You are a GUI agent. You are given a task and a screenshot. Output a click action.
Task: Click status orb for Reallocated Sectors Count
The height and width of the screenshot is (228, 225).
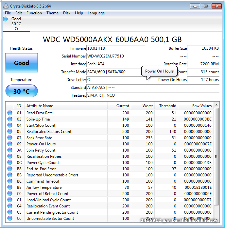tap(10, 131)
